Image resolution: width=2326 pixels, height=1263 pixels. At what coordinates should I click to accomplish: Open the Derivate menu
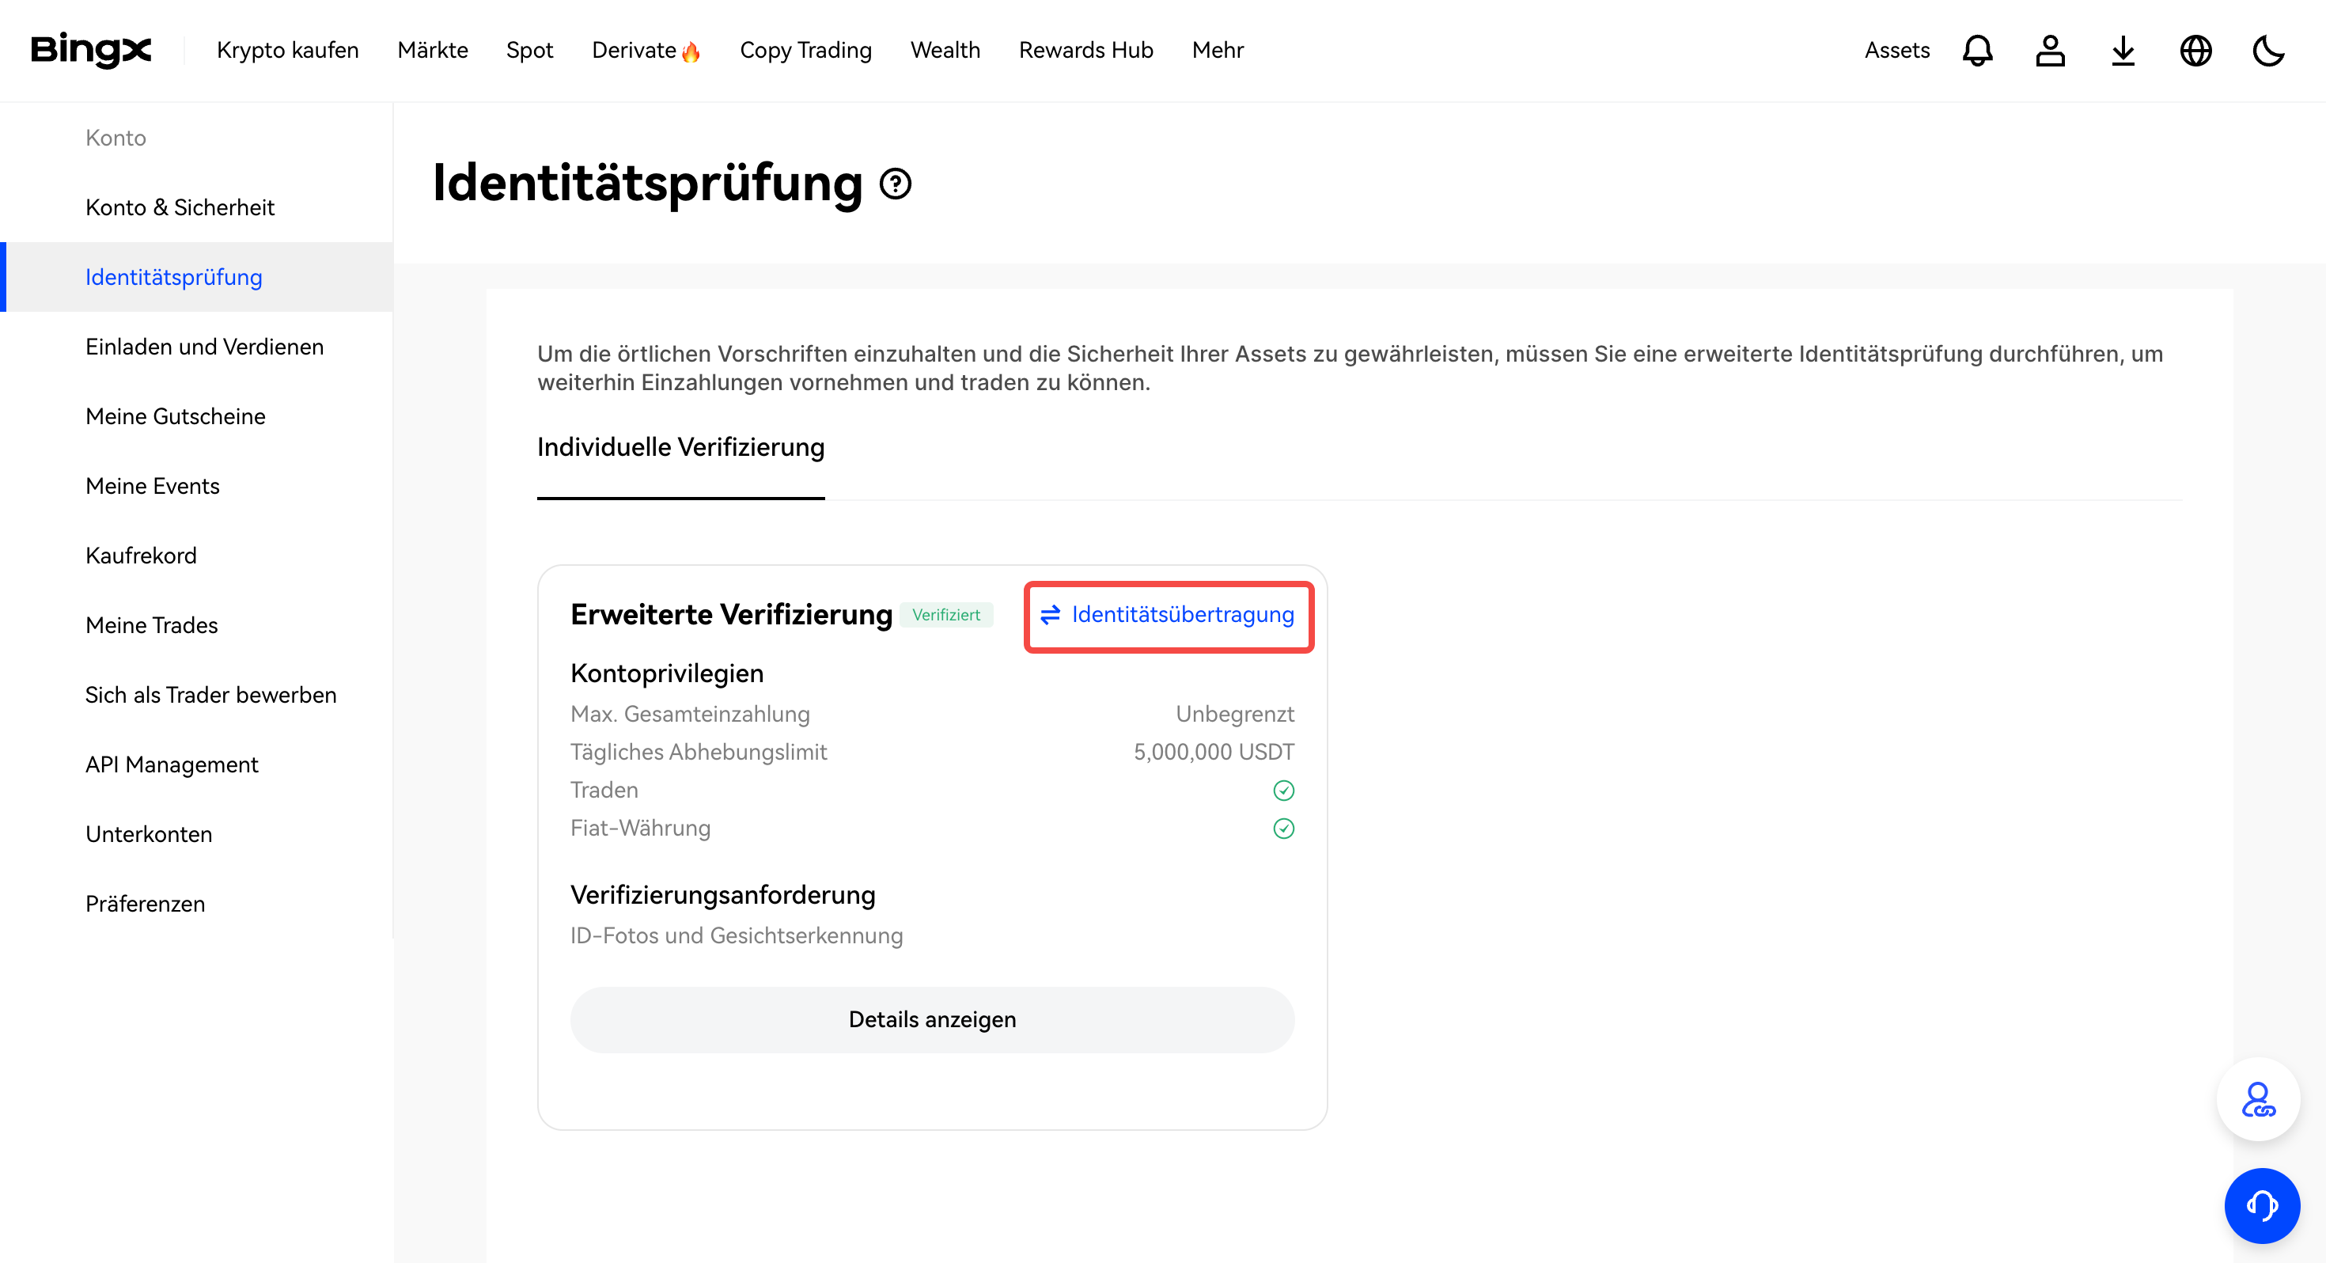click(634, 50)
